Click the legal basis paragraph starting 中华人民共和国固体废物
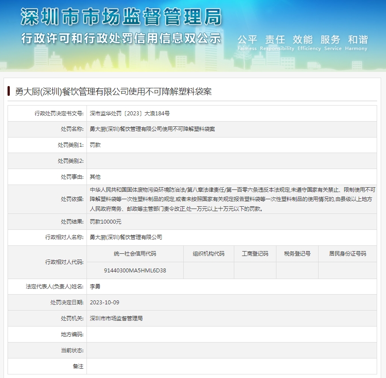Screen dimensions: 386x378 [232, 199]
